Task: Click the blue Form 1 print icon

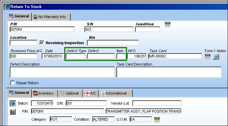Action: 216,56
